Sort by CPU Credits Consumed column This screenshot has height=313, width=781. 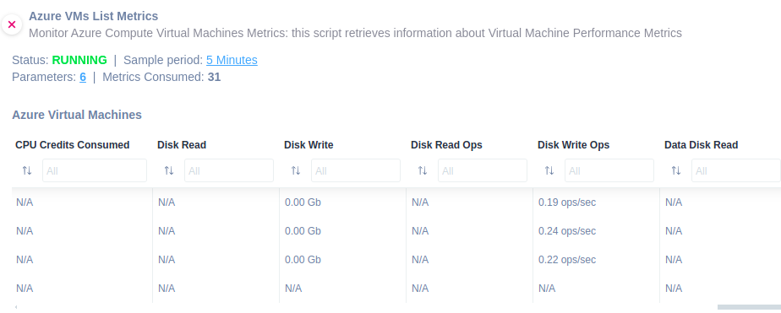click(27, 171)
